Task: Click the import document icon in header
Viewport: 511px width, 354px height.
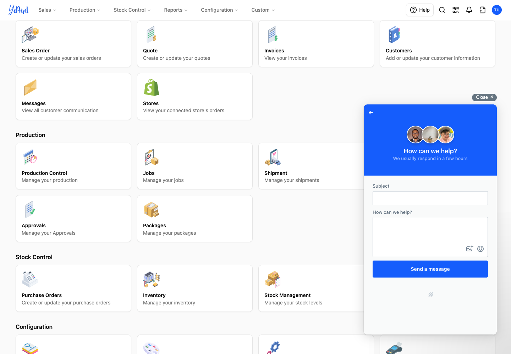Action: click(x=483, y=10)
